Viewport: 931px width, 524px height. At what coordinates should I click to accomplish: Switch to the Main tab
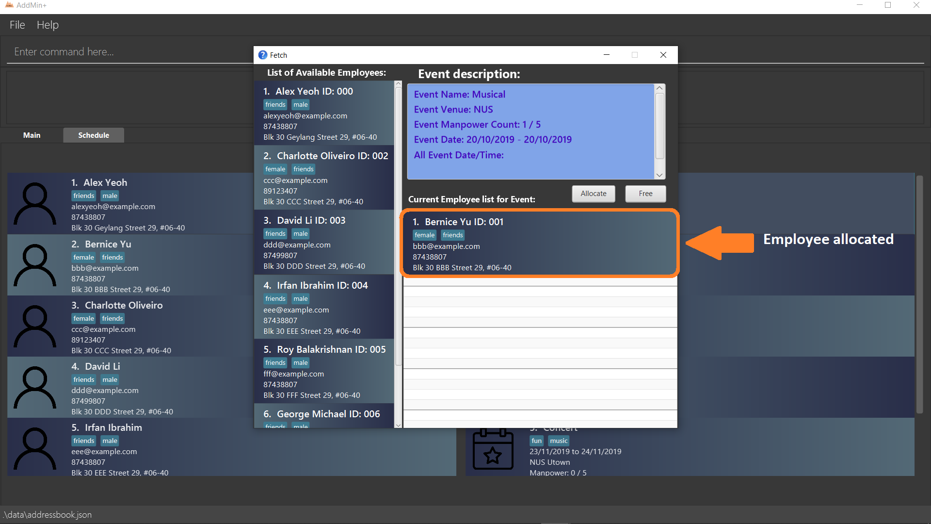click(x=32, y=135)
